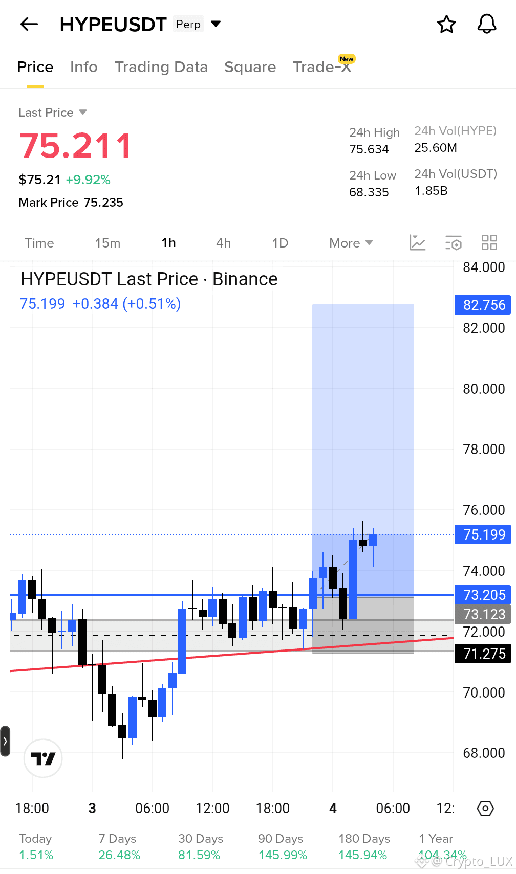Select the 15m chart interval
The width and height of the screenshot is (516, 874).
(107, 243)
